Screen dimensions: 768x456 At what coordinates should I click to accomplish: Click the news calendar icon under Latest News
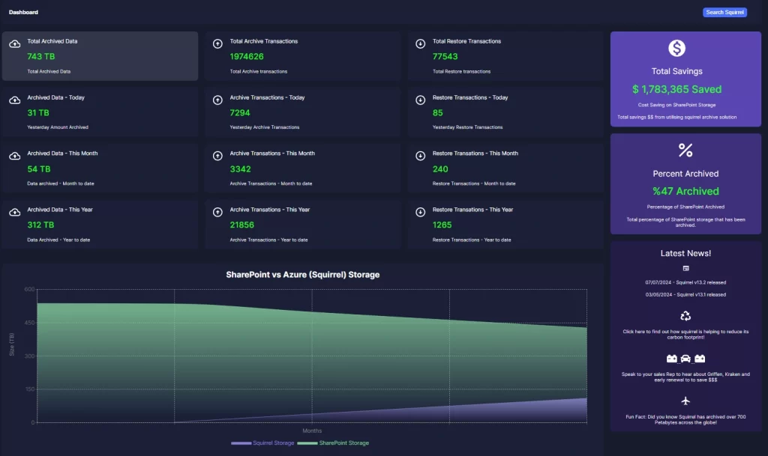685,268
